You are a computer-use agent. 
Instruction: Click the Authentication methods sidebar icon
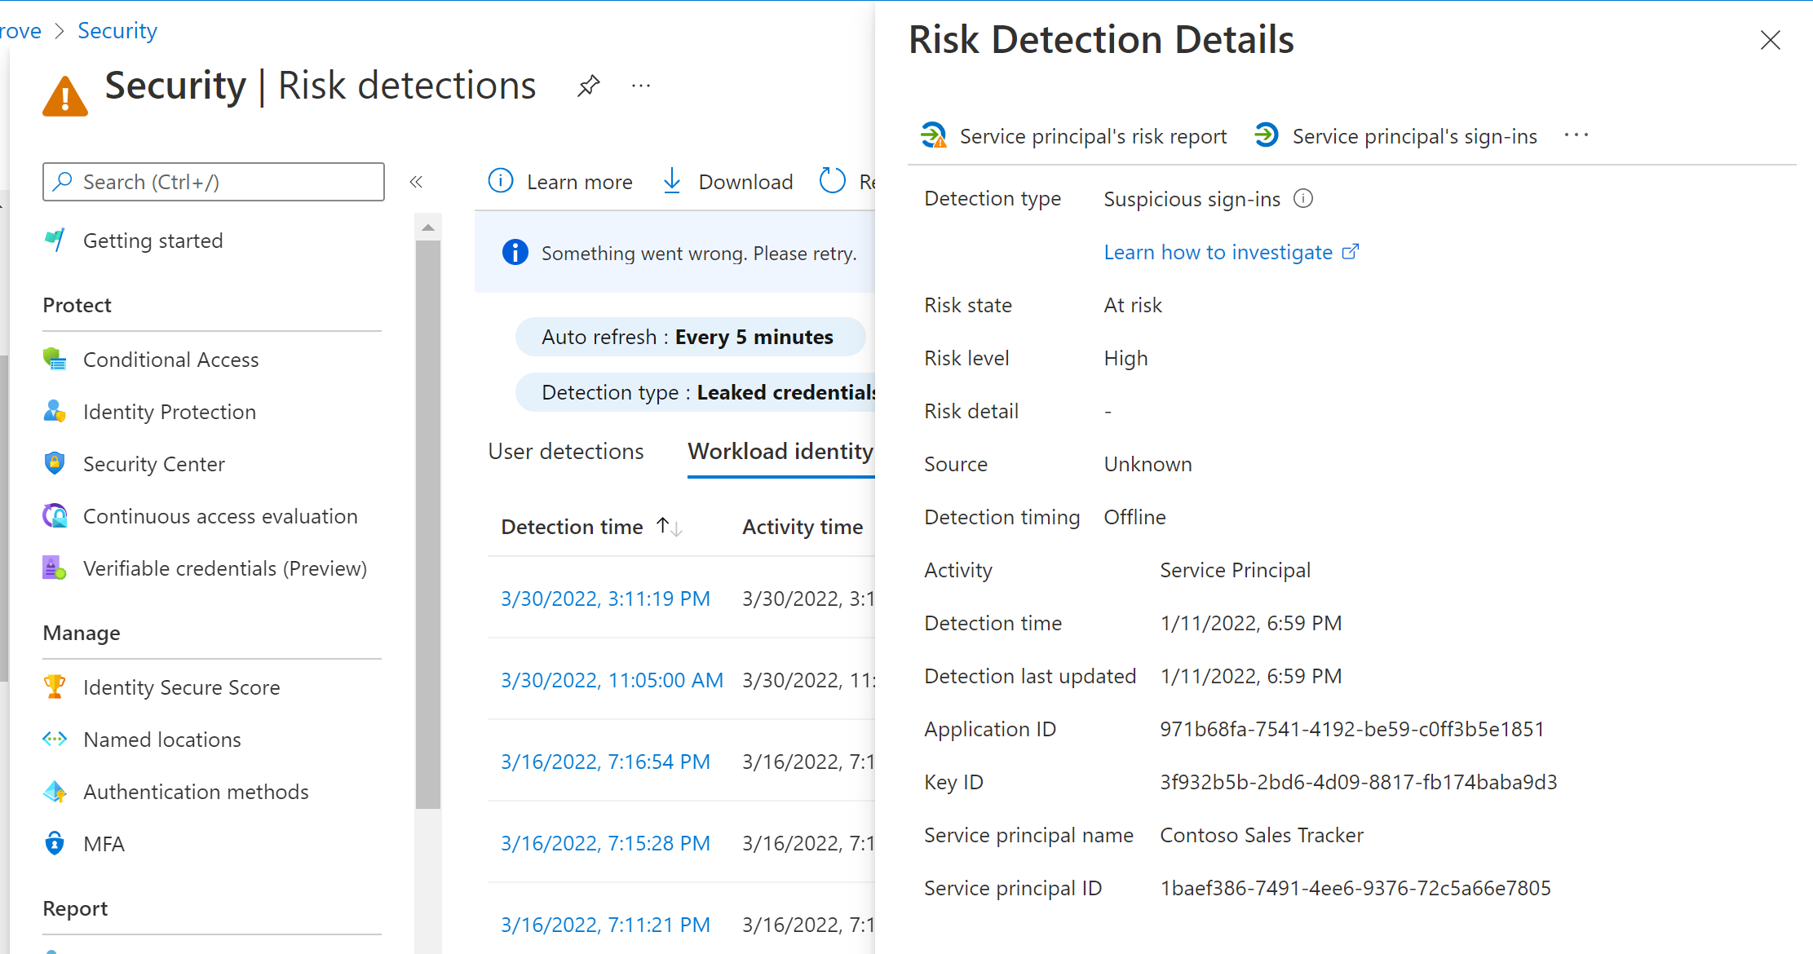(x=56, y=790)
